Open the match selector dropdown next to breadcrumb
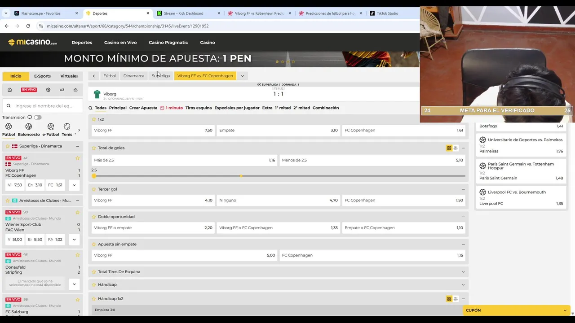The width and height of the screenshot is (575, 323). (243, 76)
